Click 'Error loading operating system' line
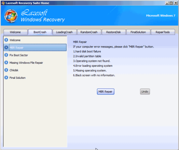 click(x=93, y=66)
